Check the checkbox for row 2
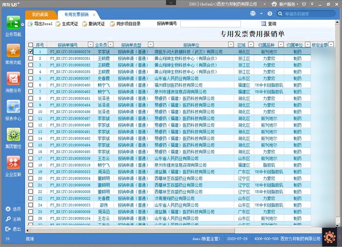 (30, 58)
